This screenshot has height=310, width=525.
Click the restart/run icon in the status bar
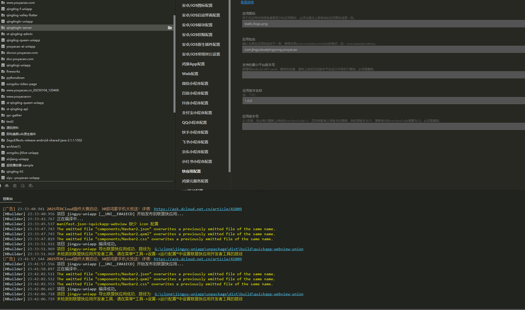pos(23,186)
